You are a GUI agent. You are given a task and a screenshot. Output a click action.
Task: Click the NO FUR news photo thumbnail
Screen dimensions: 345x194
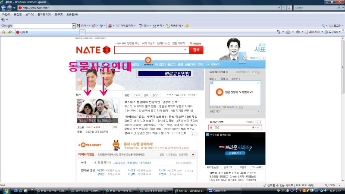point(98,111)
